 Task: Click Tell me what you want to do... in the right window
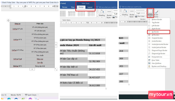[132, 7]
